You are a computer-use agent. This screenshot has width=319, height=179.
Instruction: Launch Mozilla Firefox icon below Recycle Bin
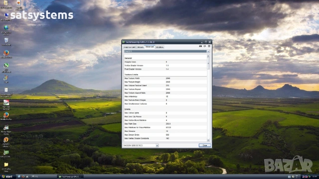click(x=6, y=54)
